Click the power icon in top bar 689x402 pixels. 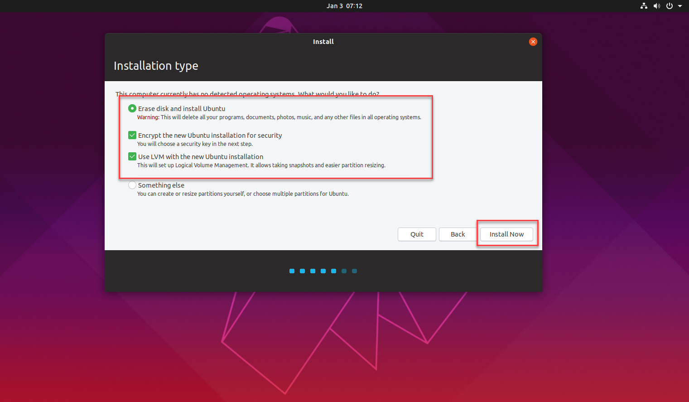[669, 6]
